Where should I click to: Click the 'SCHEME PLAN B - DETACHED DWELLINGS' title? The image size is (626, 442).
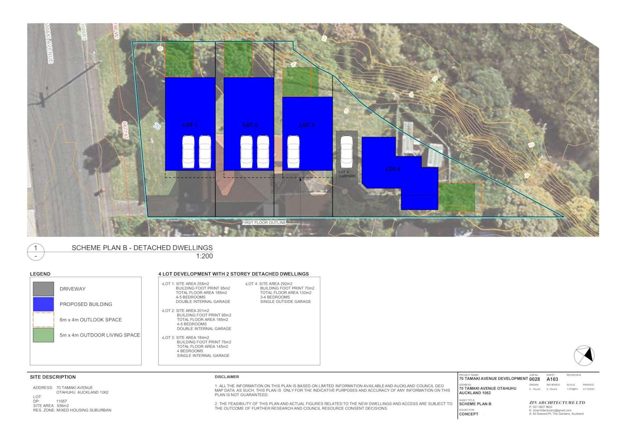142,248
